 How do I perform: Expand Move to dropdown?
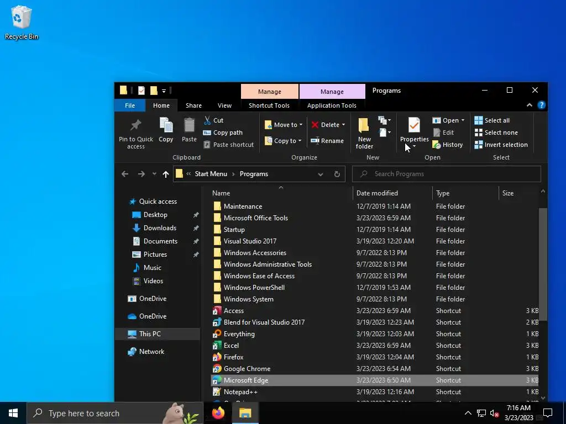[301, 125]
